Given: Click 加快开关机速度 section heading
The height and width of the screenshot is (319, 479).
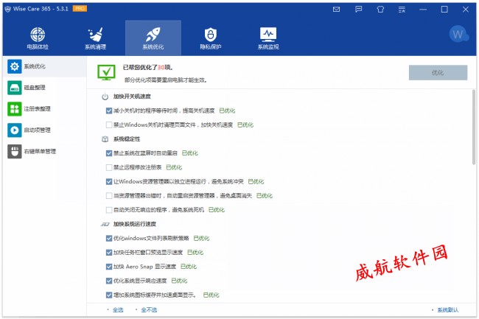Looking at the screenshot, I should (x=132, y=97).
